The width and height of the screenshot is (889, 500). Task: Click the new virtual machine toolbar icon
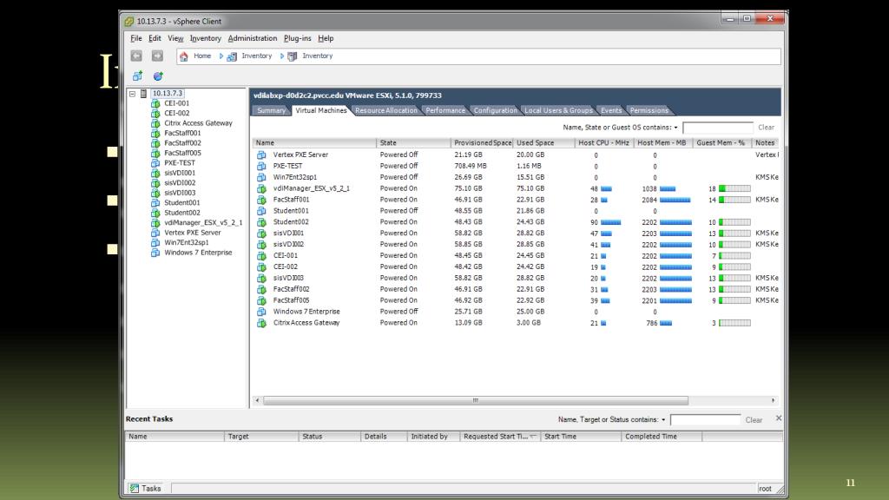tap(137, 76)
